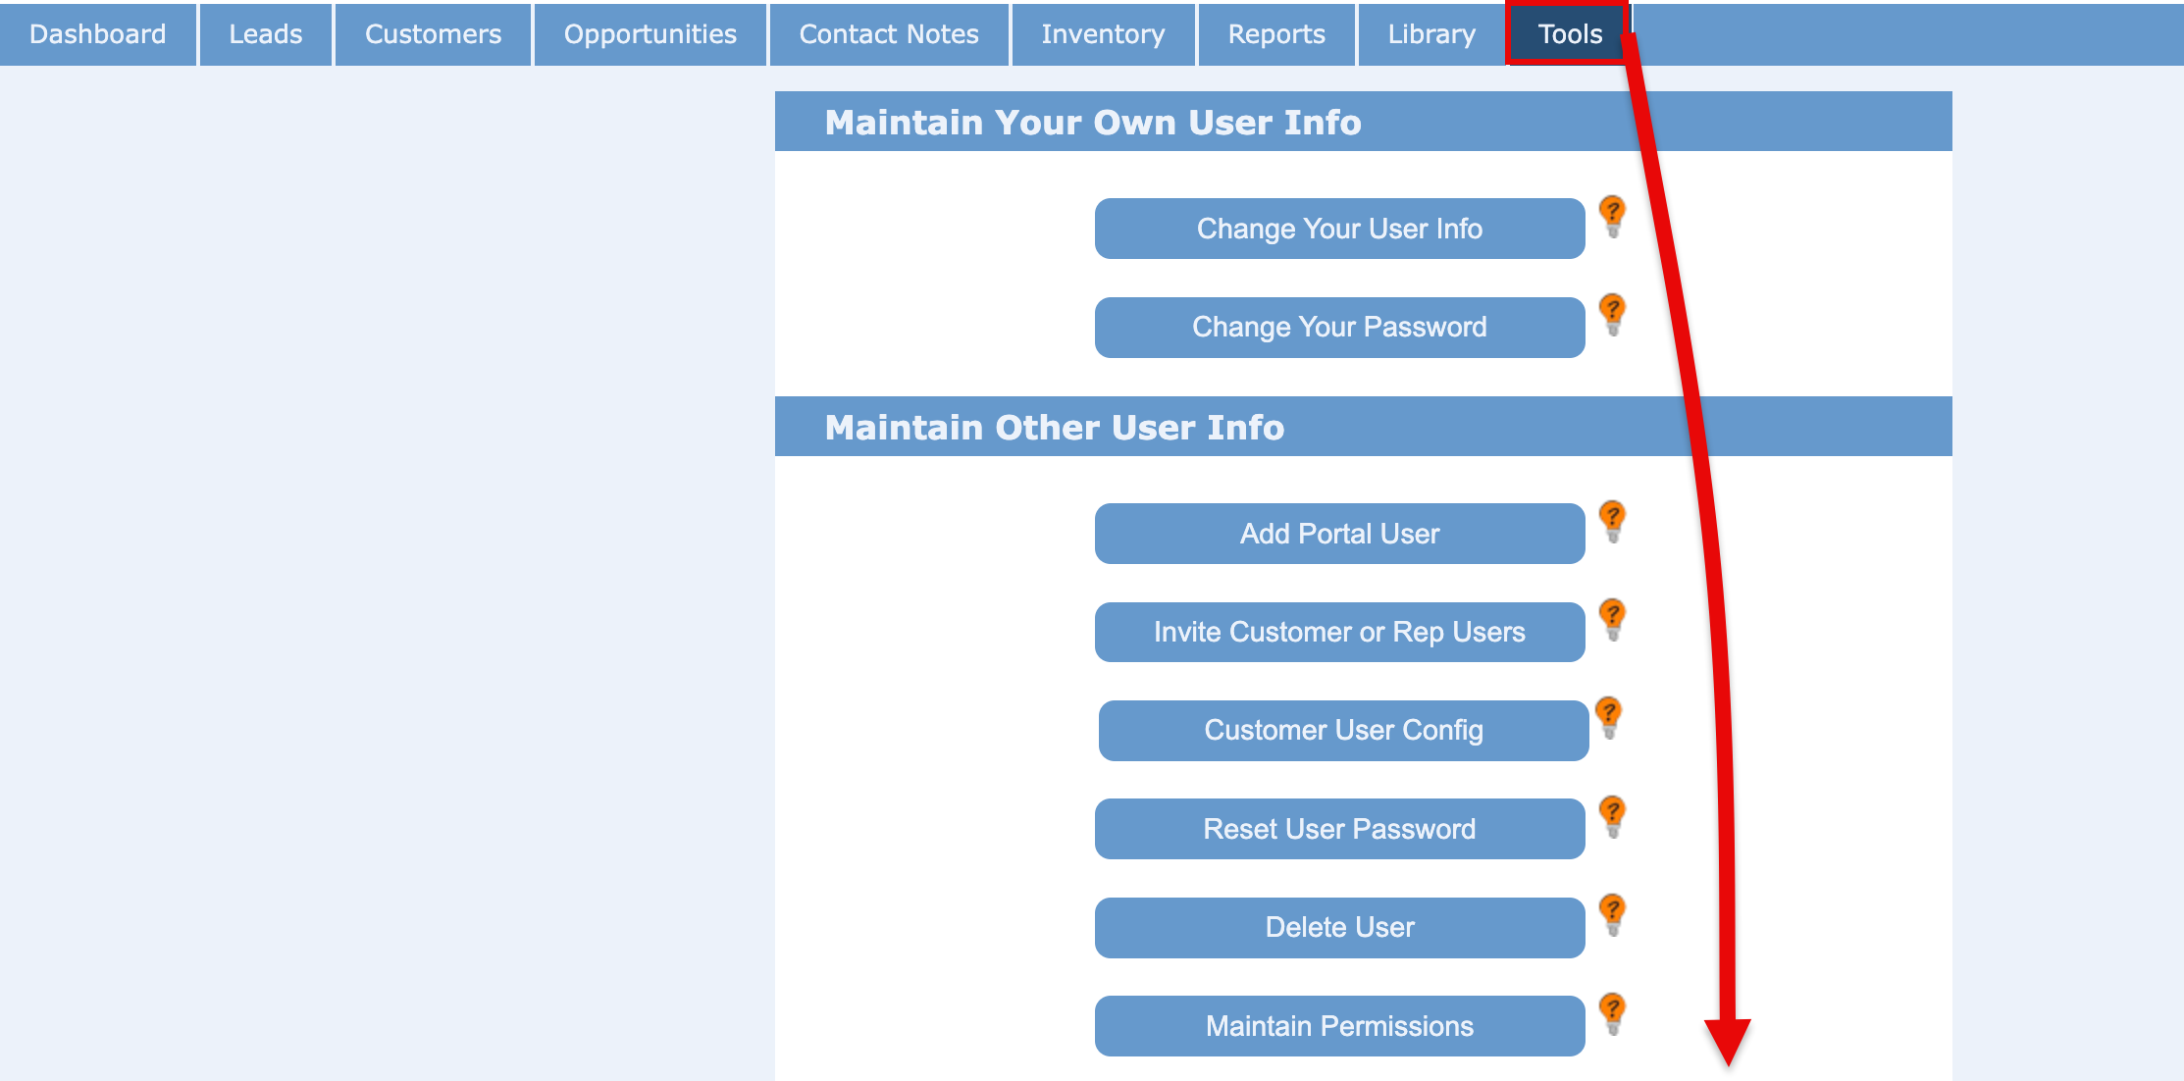Click the Change Your User Info button

point(1339,229)
